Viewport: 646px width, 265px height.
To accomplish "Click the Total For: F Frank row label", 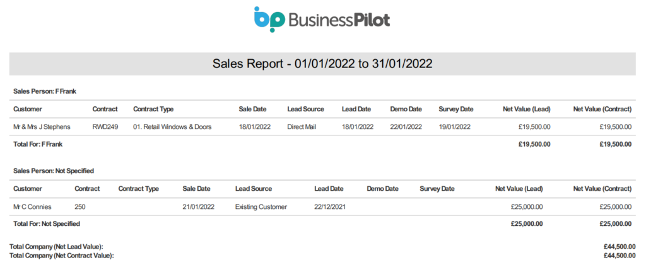I will (x=38, y=144).
